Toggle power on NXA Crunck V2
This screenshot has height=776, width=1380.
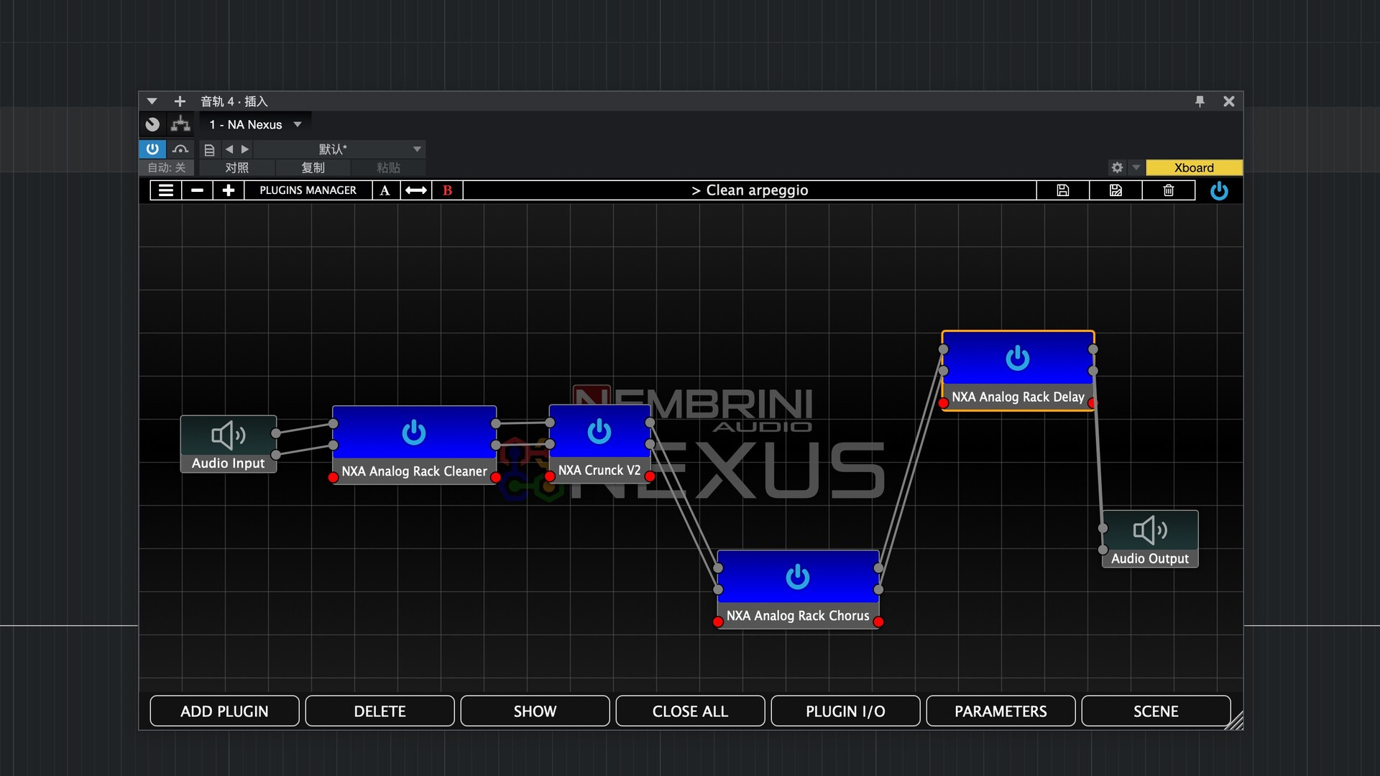tap(599, 431)
